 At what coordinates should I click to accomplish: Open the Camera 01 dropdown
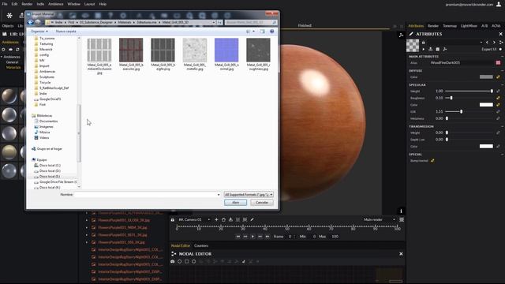(194, 219)
